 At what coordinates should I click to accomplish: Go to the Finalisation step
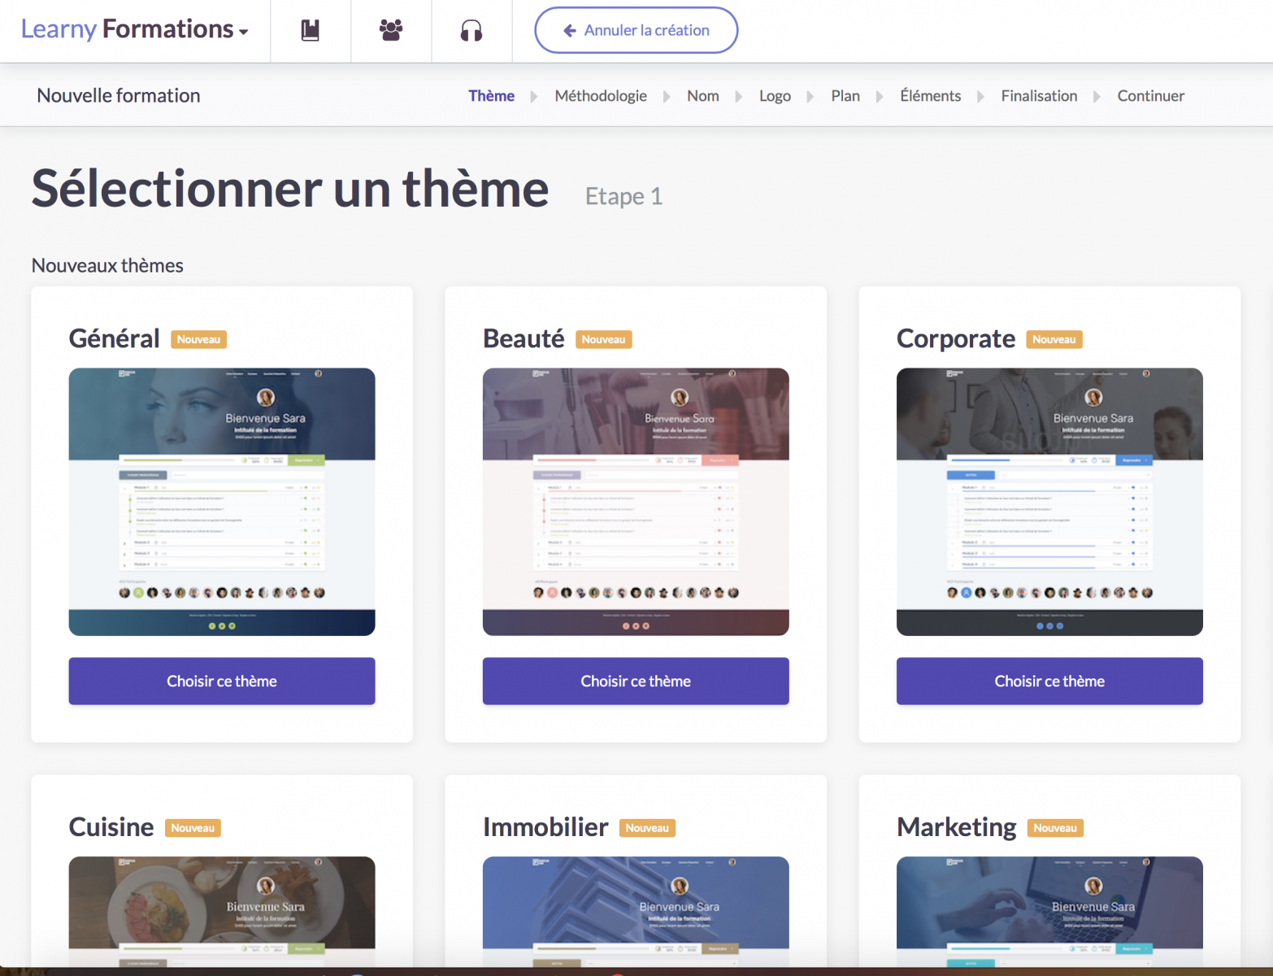point(1039,95)
